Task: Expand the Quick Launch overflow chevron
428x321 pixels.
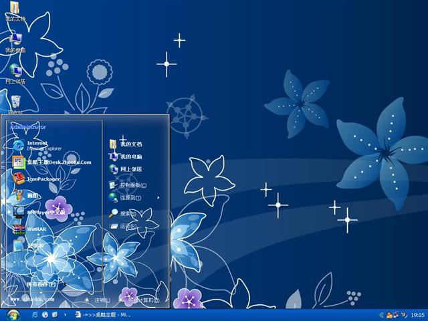Action: (65, 315)
